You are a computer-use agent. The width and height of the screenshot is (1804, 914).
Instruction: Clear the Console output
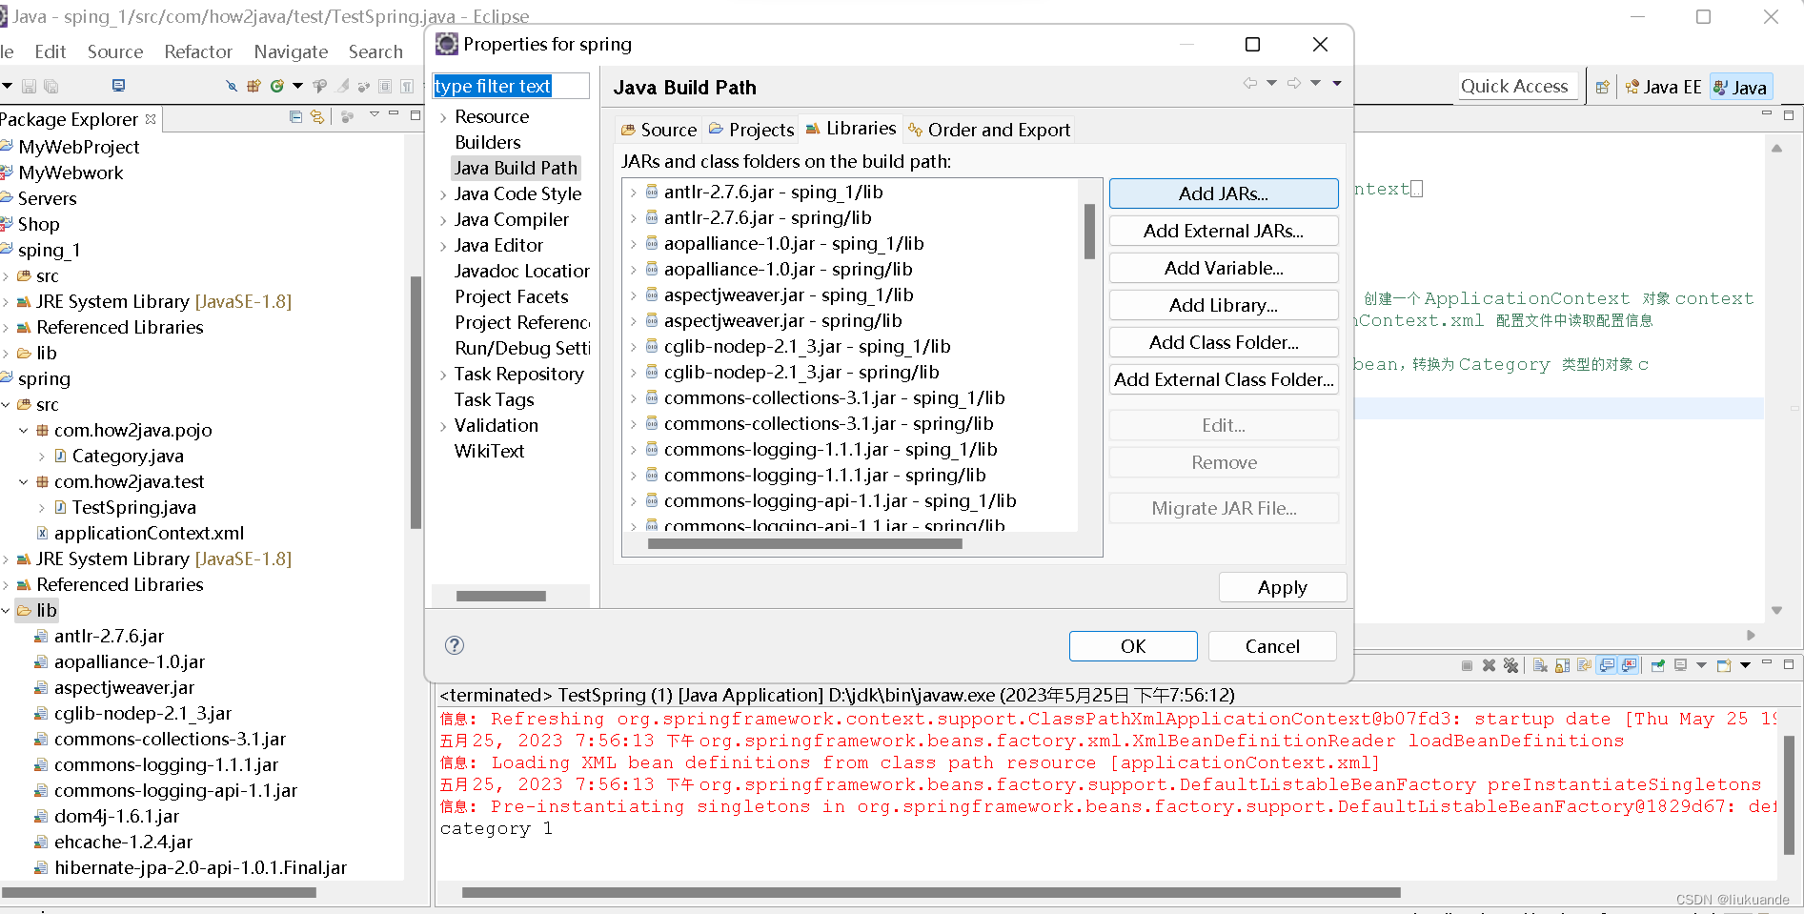point(1540,665)
